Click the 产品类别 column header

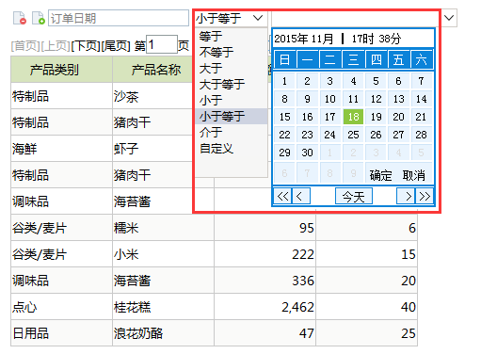61,70
